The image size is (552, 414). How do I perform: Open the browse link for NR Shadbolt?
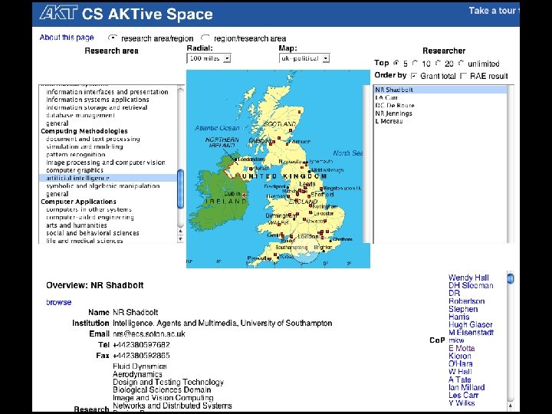click(59, 302)
